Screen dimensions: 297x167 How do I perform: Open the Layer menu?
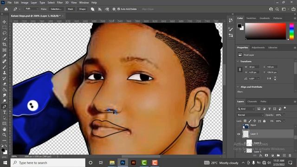pyautogui.click(x=34, y=3)
